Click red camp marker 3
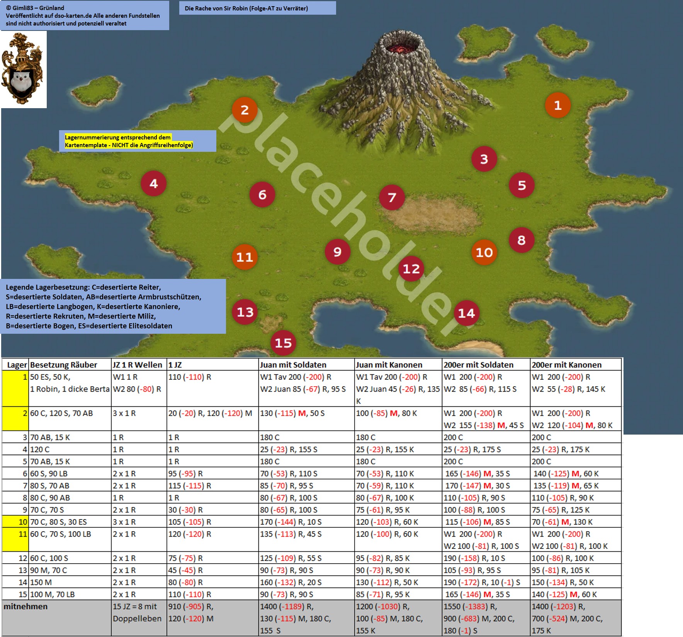683x637 pixels. [x=484, y=159]
